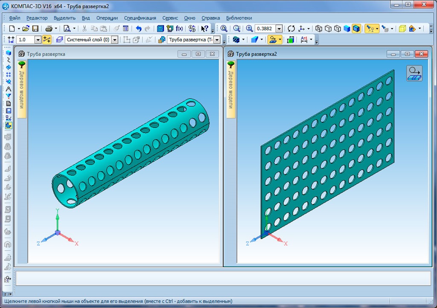Open a file with the folder icon
This screenshot has height=308, width=437.
coord(26,29)
